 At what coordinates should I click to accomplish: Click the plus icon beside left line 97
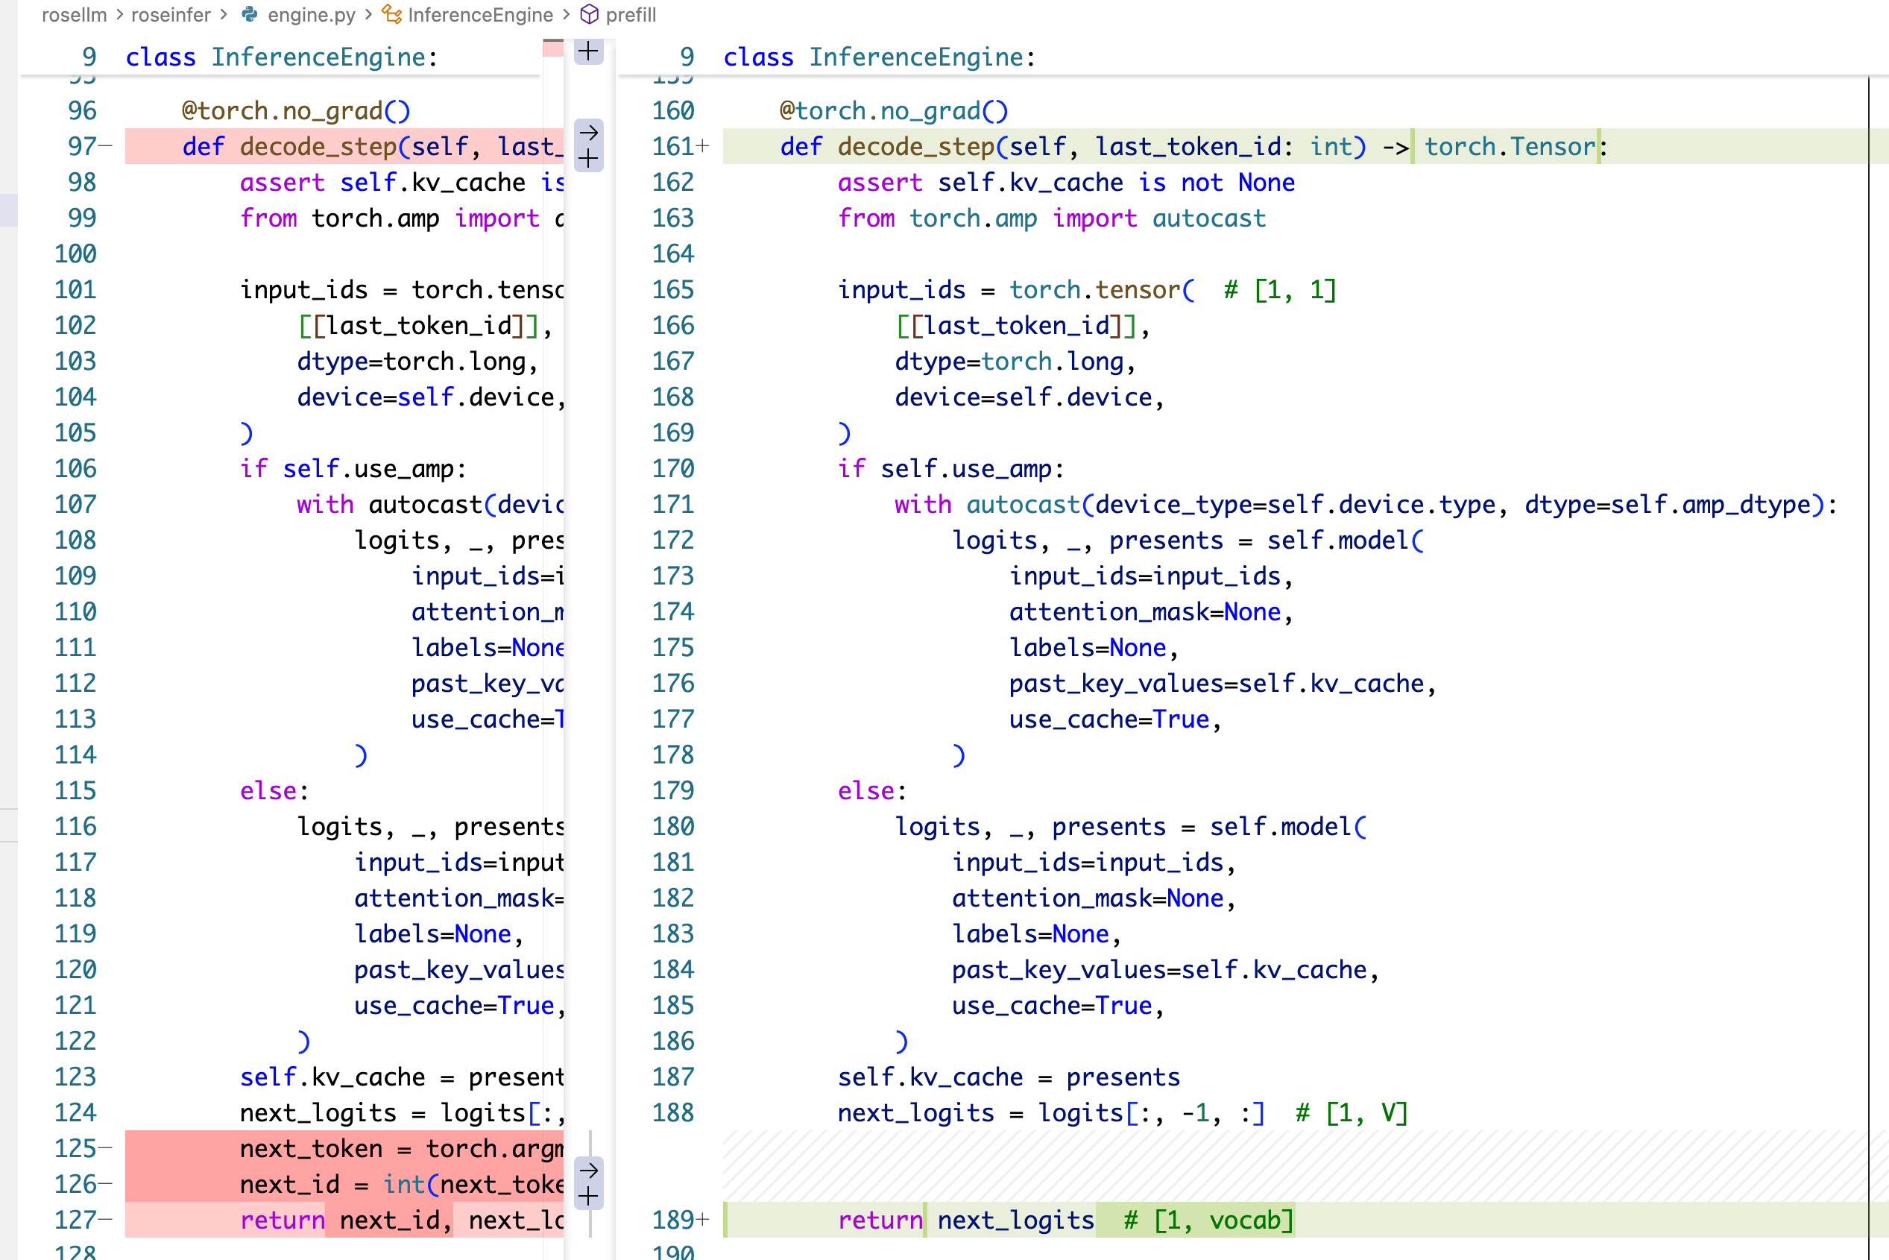(x=588, y=158)
